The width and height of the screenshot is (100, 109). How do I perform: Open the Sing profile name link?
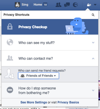pyautogui.click(x=25, y=5)
